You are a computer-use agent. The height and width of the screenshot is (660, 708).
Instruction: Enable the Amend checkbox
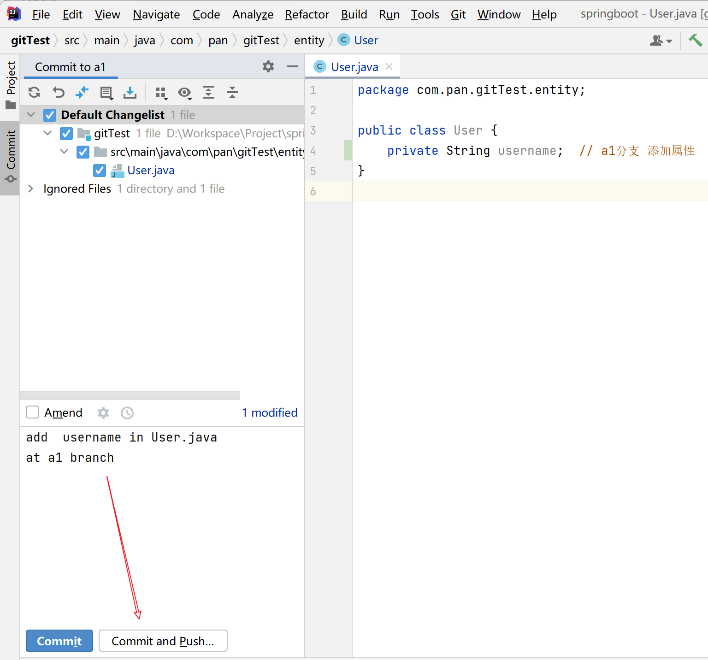[32, 412]
